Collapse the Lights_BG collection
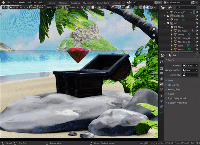Image resolution: width=200 pixels, height=145 pixels. 164,16
